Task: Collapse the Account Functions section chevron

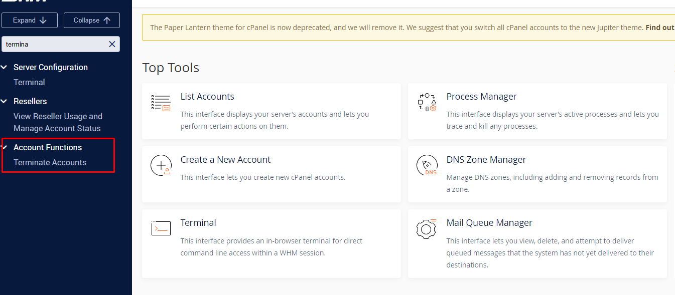Action: tap(5, 147)
